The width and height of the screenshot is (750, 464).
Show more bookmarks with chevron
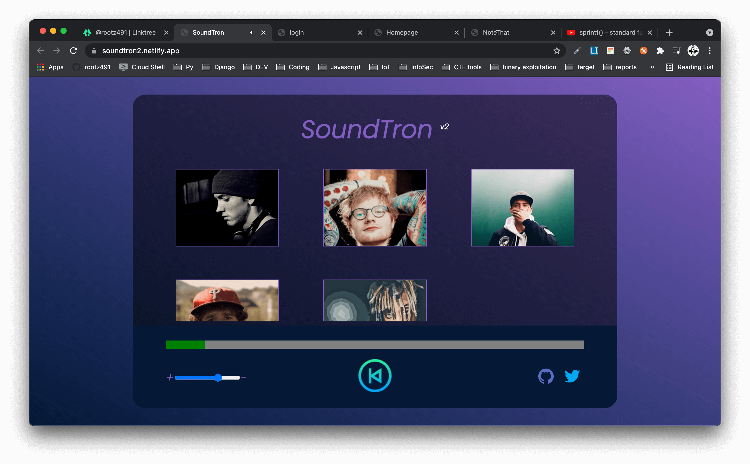coord(652,67)
